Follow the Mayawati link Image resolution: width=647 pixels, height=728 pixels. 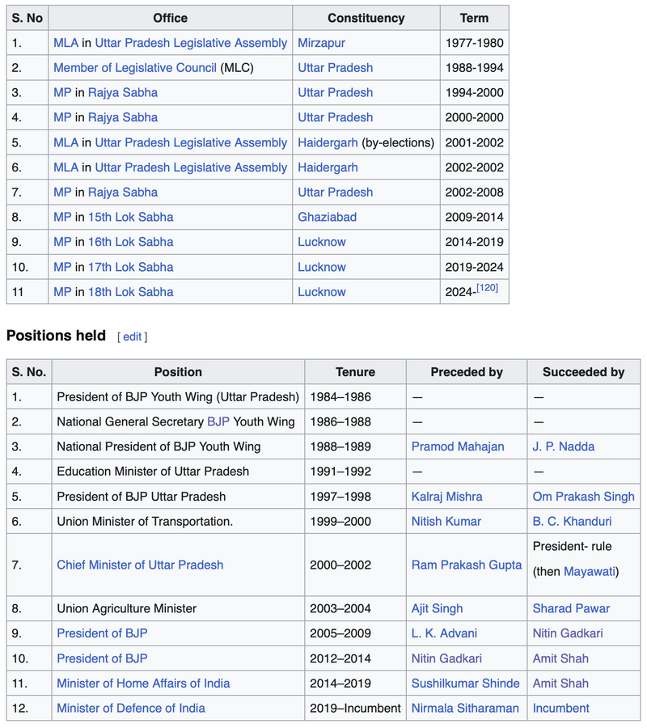pyautogui.click(x=589, y=572)
